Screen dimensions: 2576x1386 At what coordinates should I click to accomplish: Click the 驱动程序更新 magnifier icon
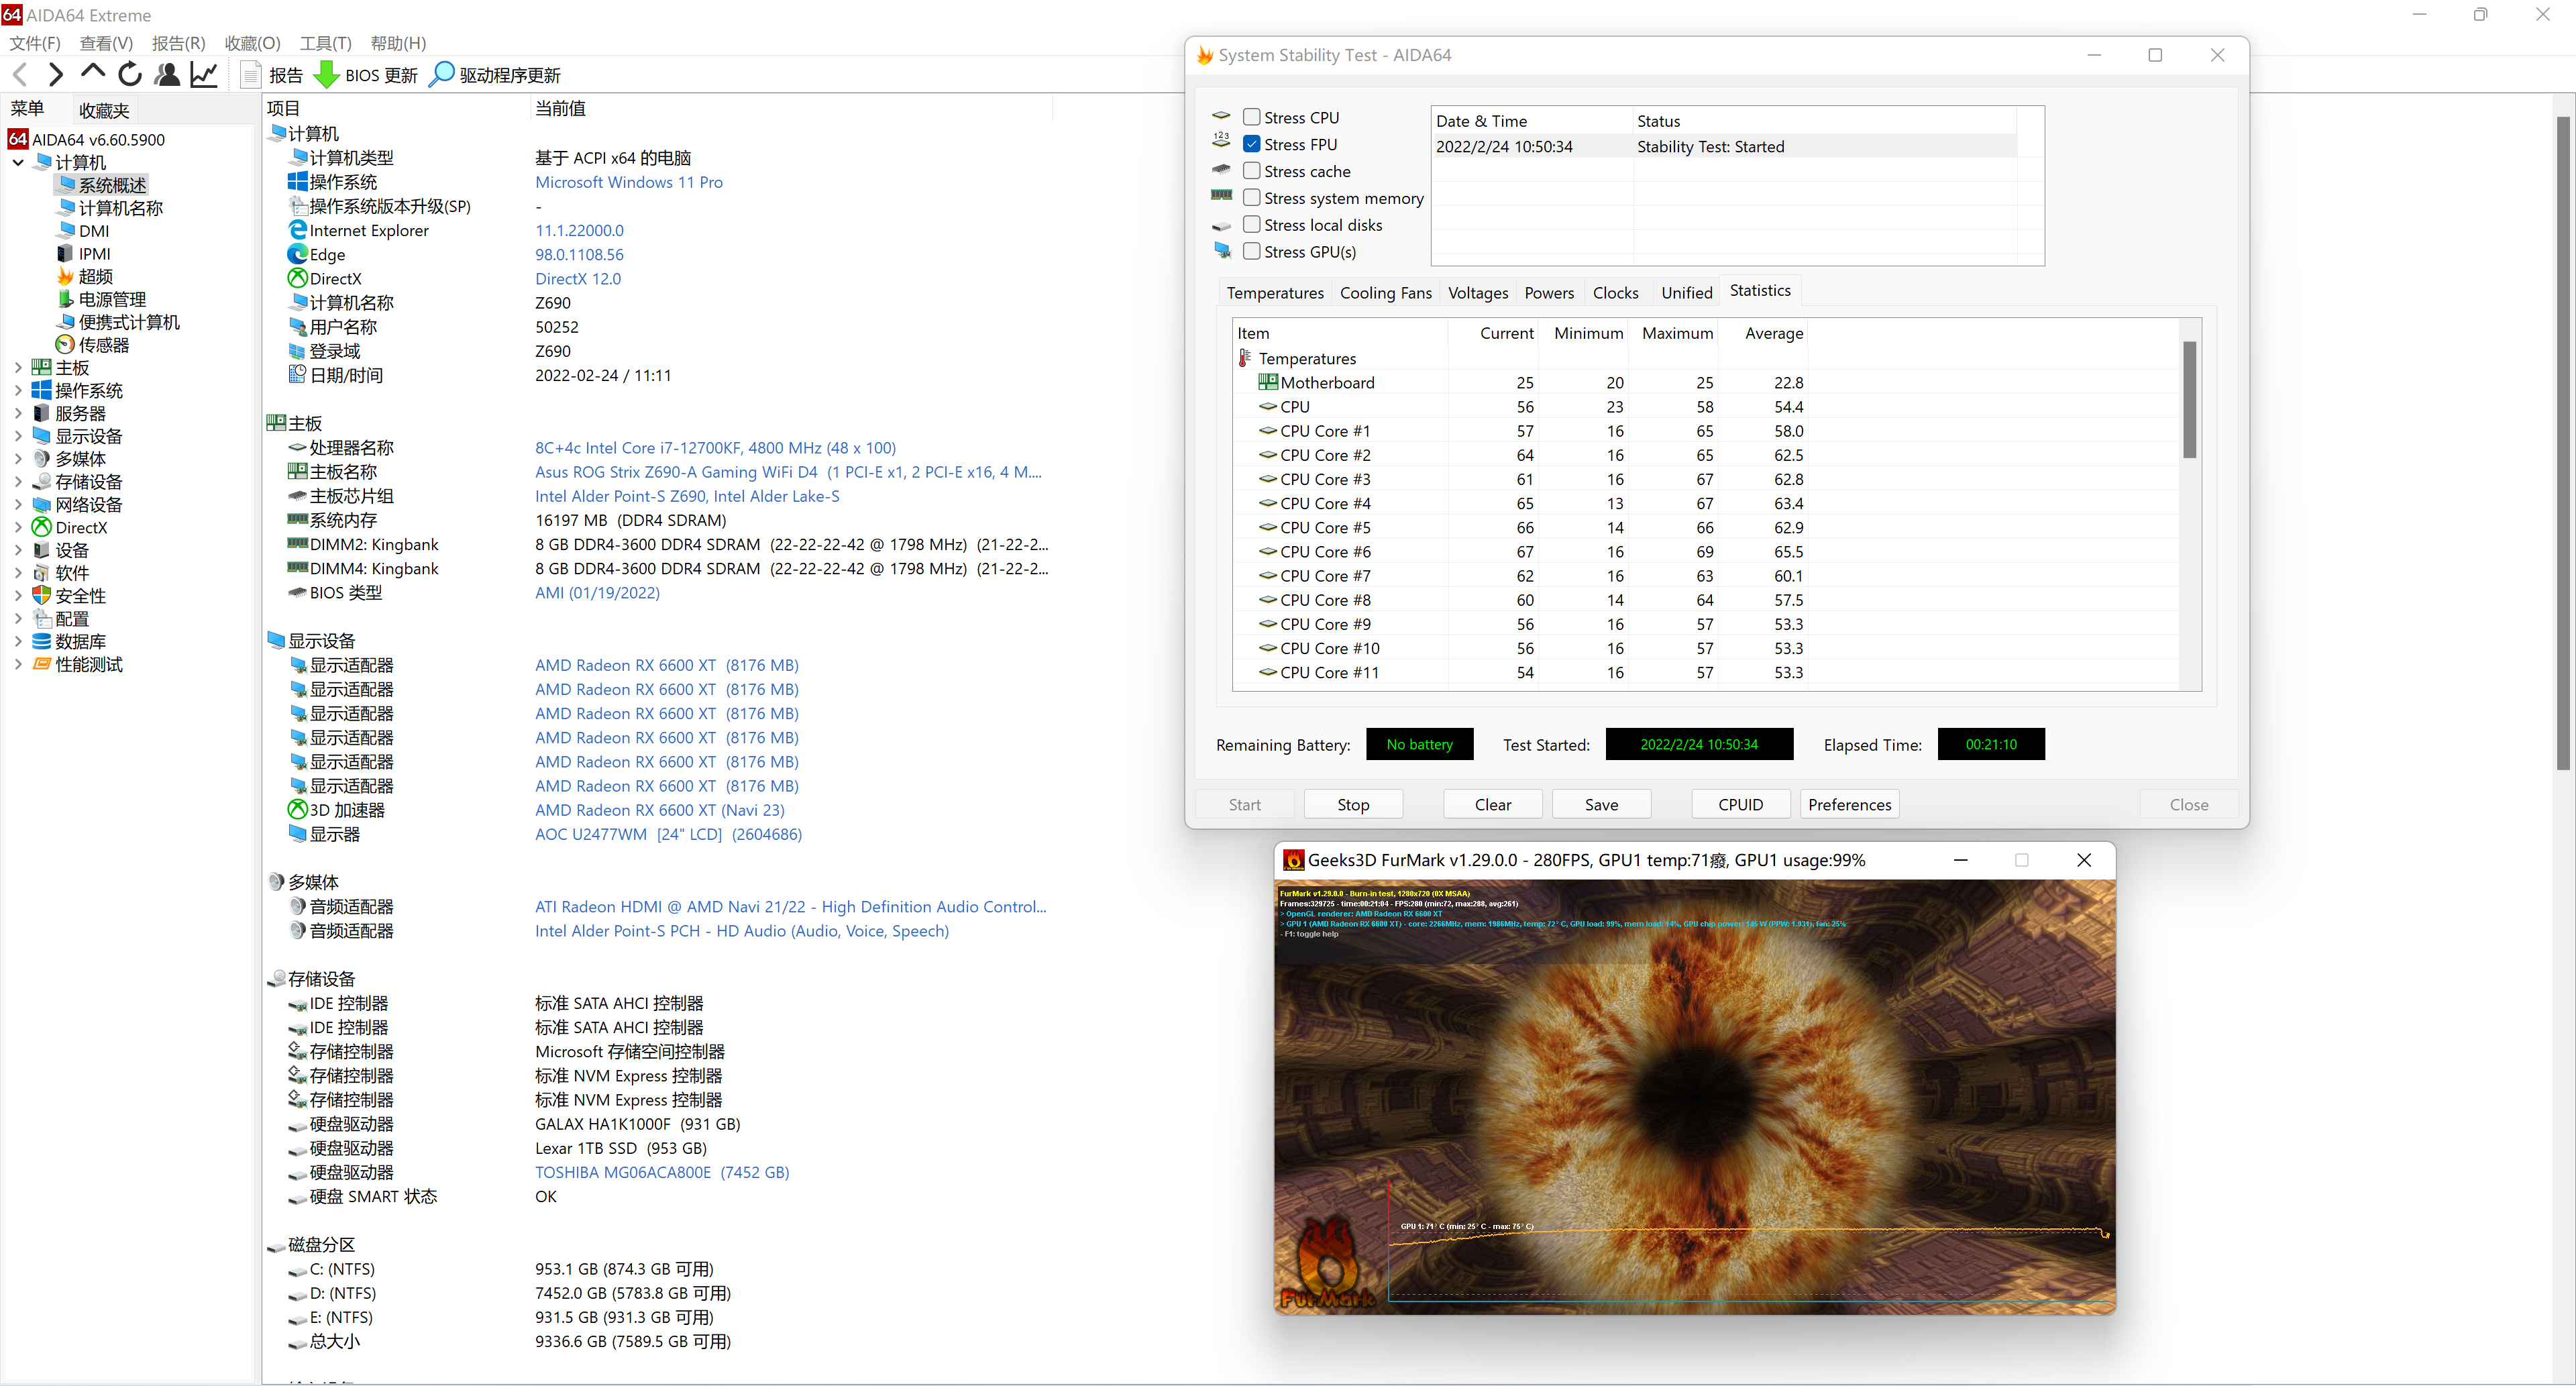click(441, 74)
